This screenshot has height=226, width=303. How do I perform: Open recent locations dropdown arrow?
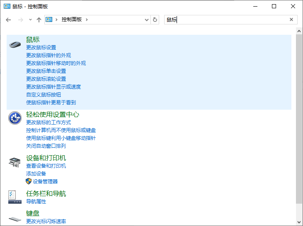pos(30,19)
